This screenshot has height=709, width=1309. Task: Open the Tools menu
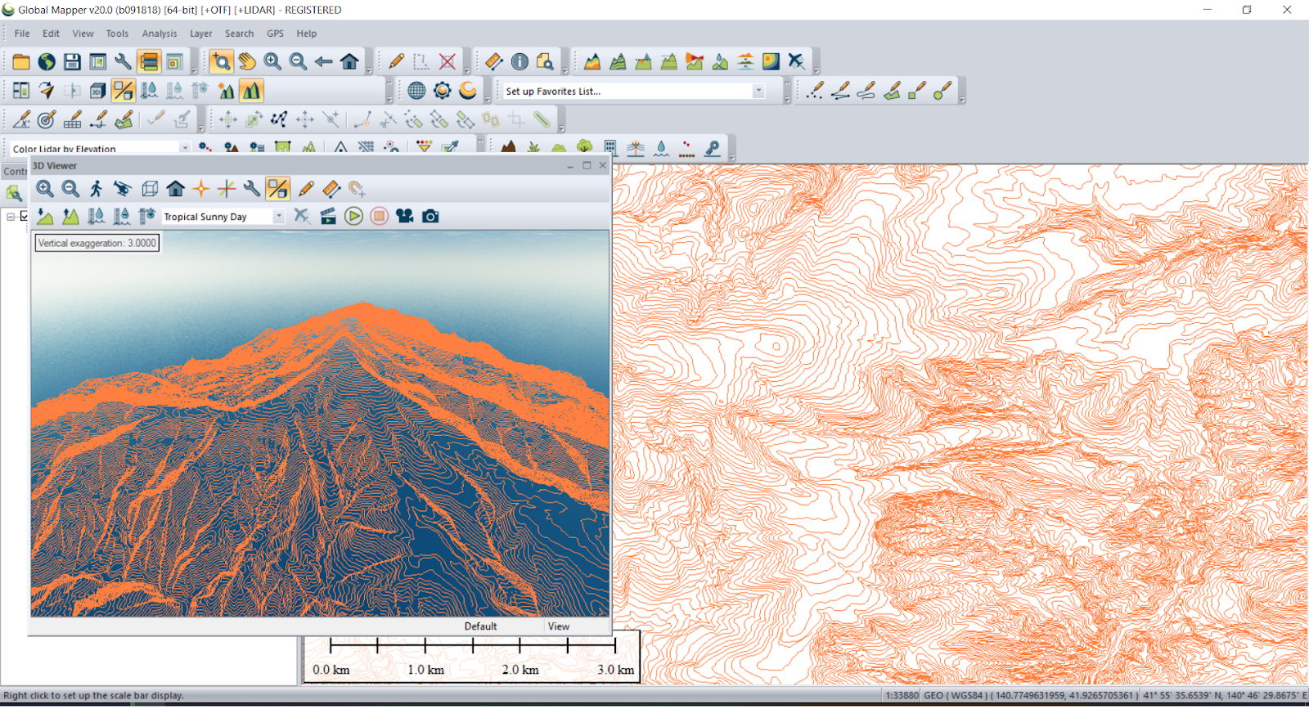tap(117, 34)
